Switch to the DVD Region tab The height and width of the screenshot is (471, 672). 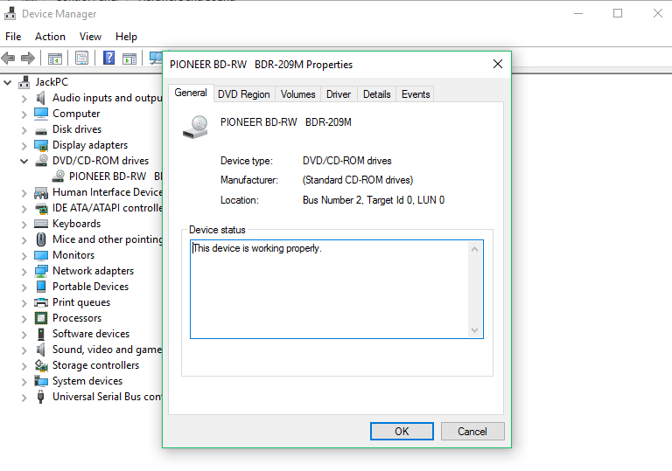[244, 94]
